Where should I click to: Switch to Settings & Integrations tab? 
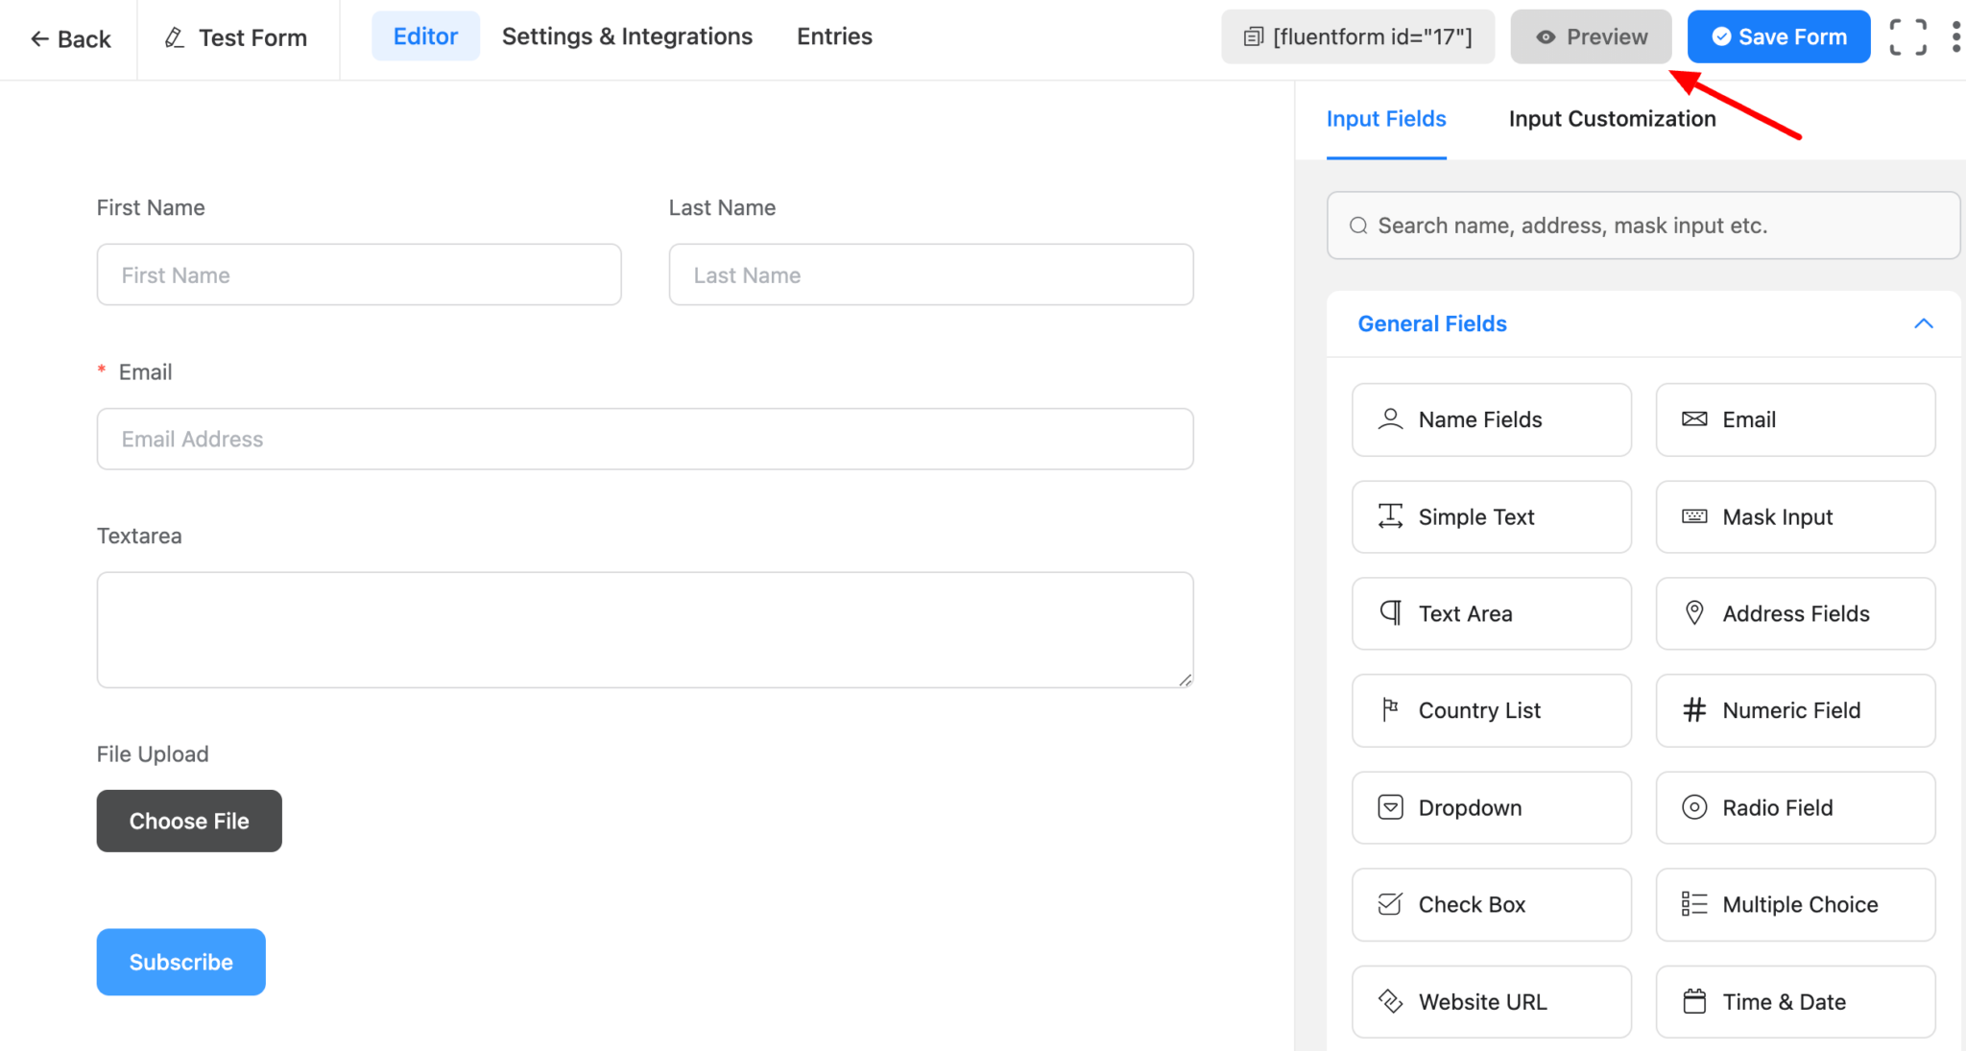pos(627,36)
